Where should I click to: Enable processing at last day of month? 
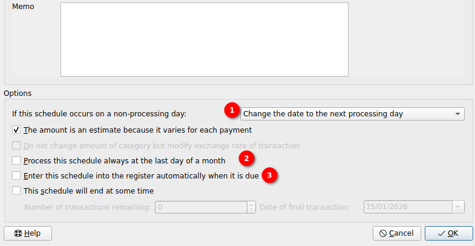pyautogui.click(x=16, y=161)
